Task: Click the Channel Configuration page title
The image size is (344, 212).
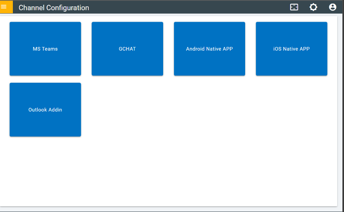Action: (54, 8)
